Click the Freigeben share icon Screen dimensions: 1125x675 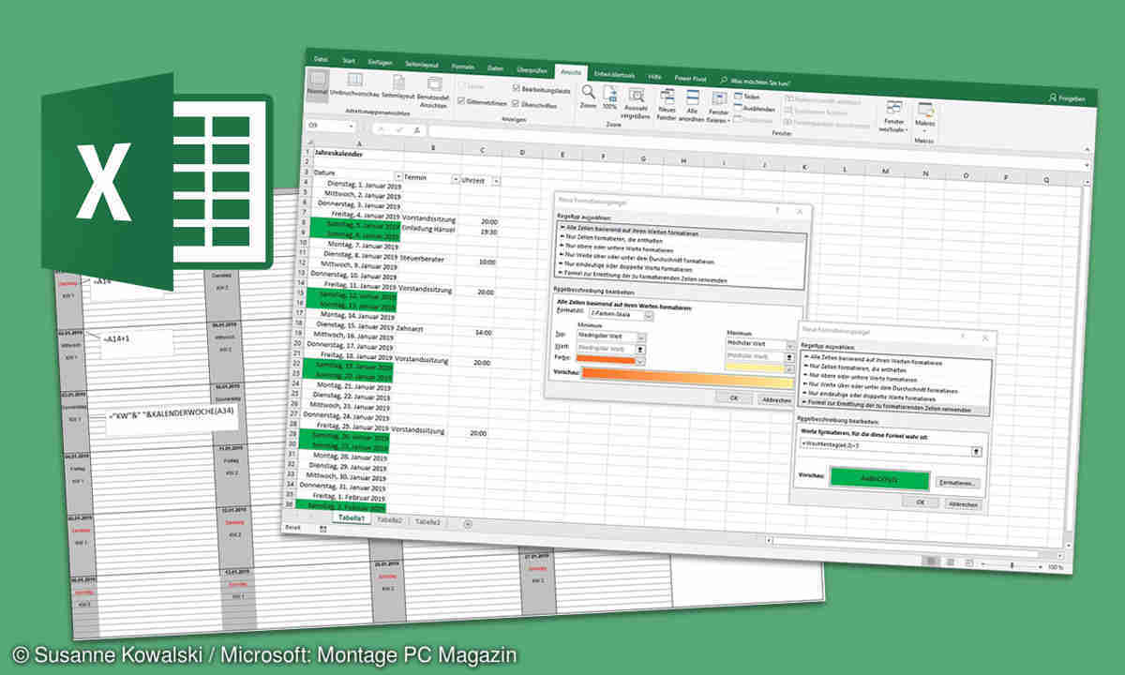1052,97
